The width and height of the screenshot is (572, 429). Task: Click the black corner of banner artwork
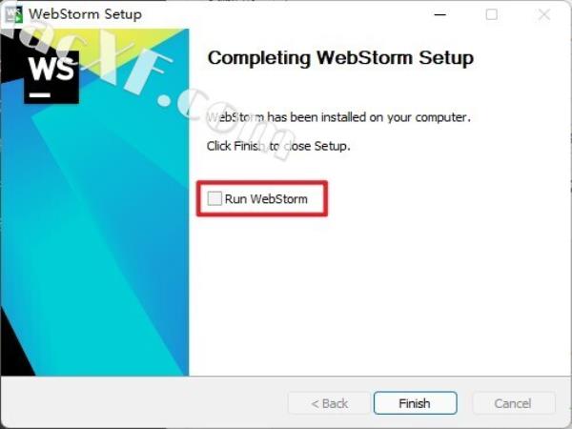(x=12, y=350)
